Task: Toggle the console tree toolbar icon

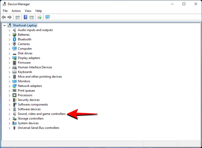Action: (x=18, y=17)
